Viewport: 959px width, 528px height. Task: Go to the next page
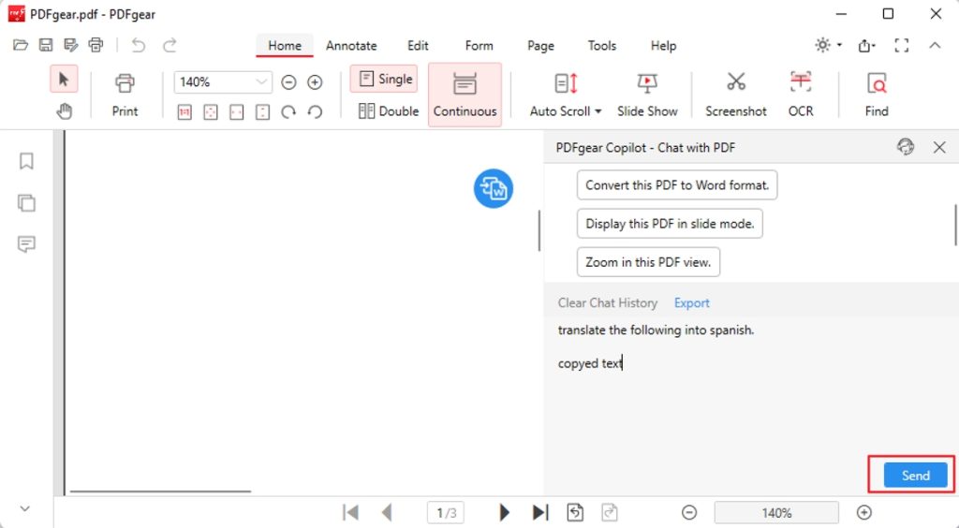pos(504,512)
